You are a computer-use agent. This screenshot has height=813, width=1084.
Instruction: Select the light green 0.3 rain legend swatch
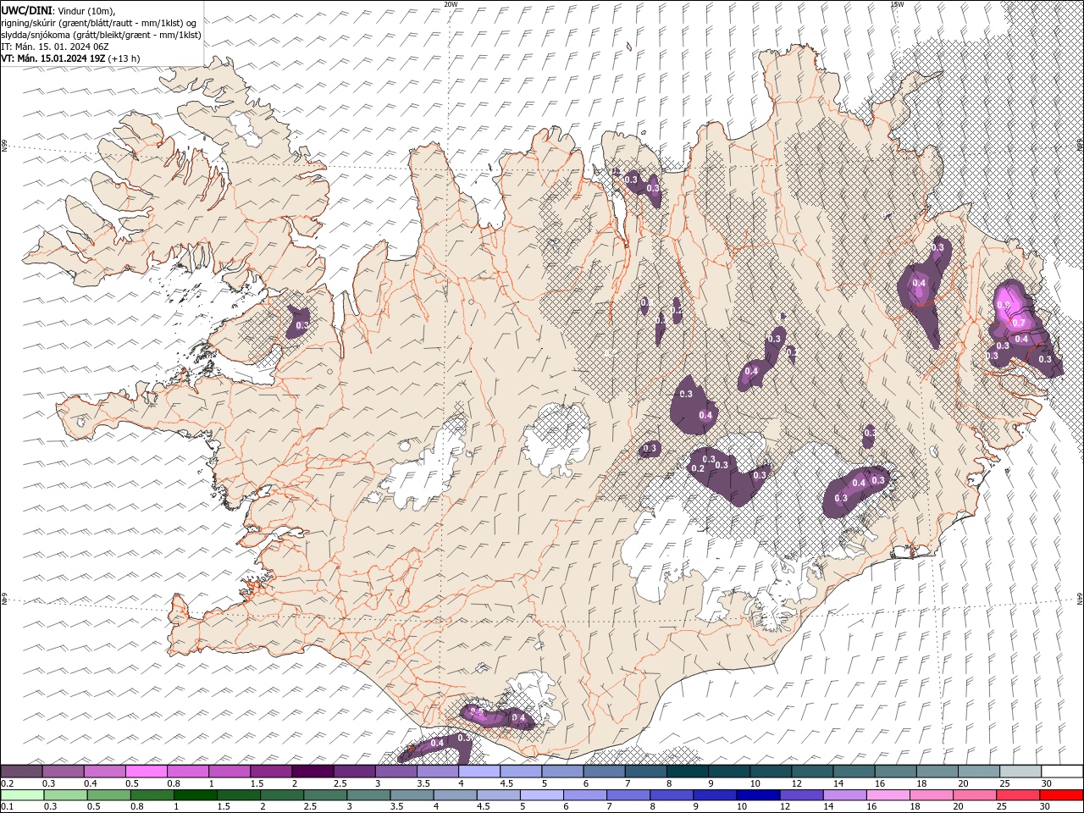pos(65,795)
